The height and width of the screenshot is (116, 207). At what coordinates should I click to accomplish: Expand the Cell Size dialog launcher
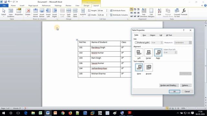click(128, 19)
